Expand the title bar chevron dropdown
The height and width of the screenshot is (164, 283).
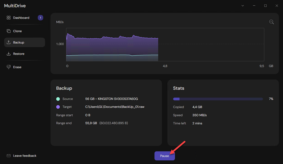[243, 6]
